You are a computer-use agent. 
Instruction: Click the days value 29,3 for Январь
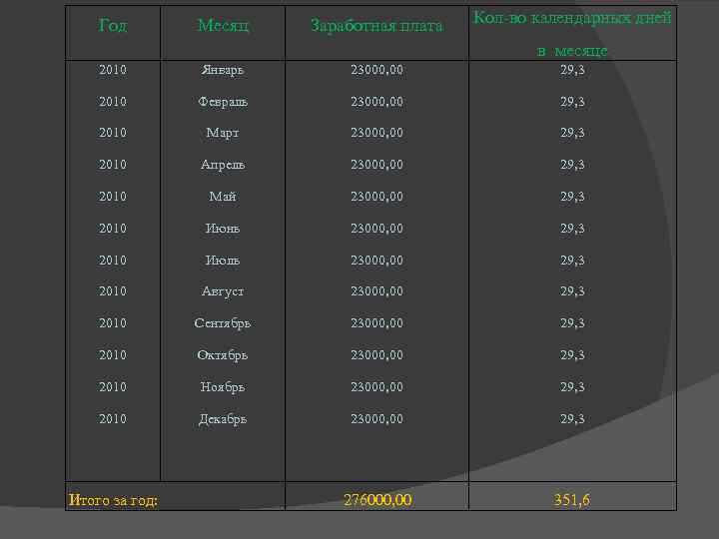point(572,70)
